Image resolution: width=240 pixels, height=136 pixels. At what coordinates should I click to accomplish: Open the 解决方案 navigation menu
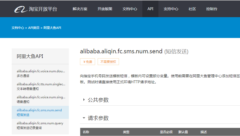click(x=80, y=9)
